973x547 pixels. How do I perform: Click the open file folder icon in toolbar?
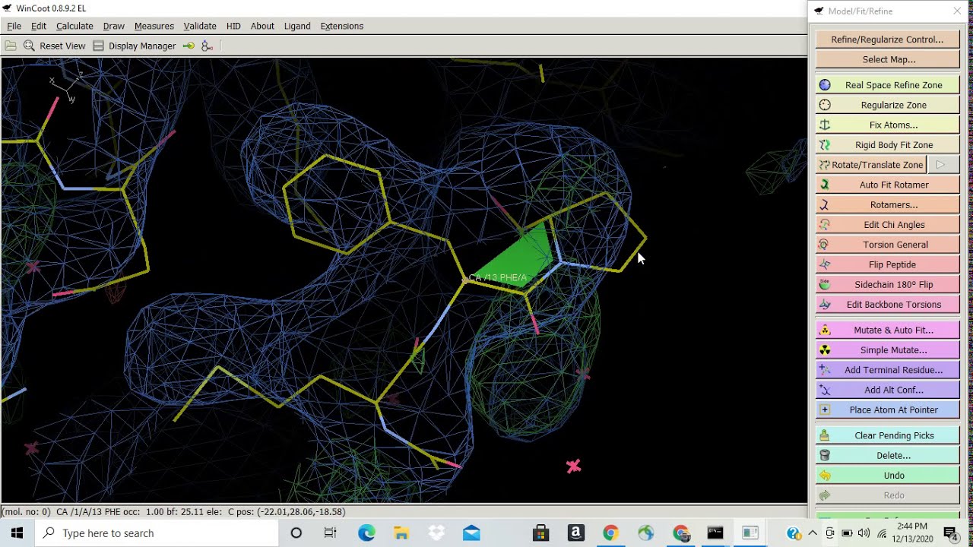[11, 46]
